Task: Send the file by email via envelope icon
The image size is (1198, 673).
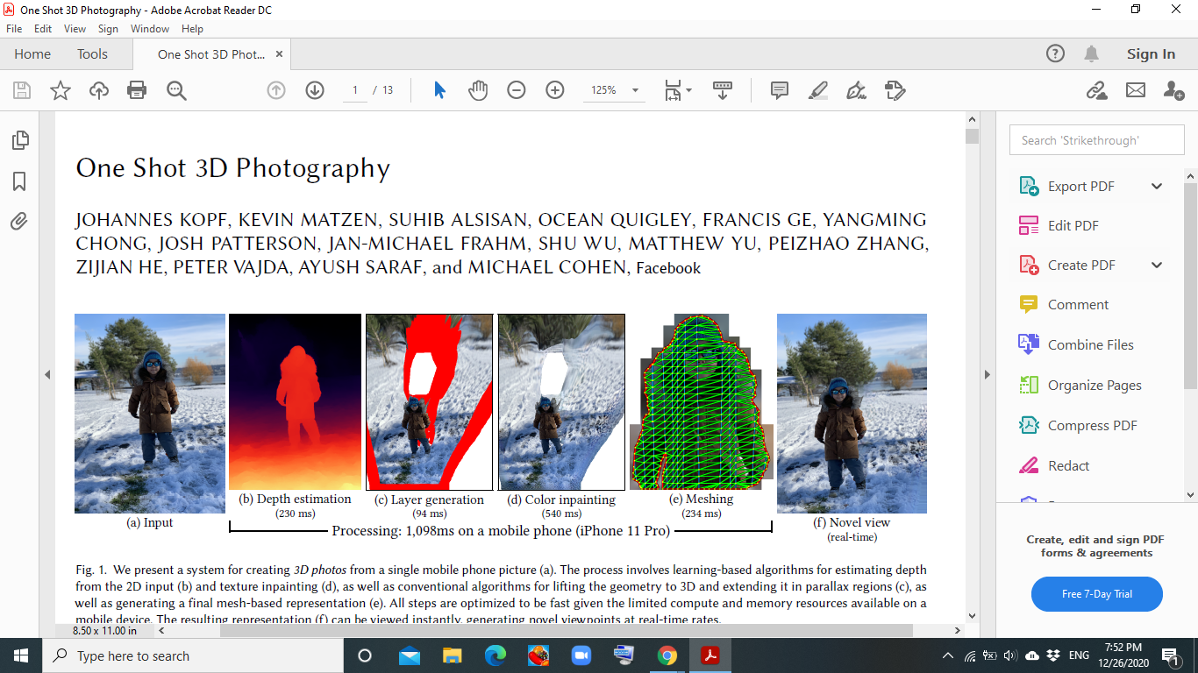Action: [1136, 90]
